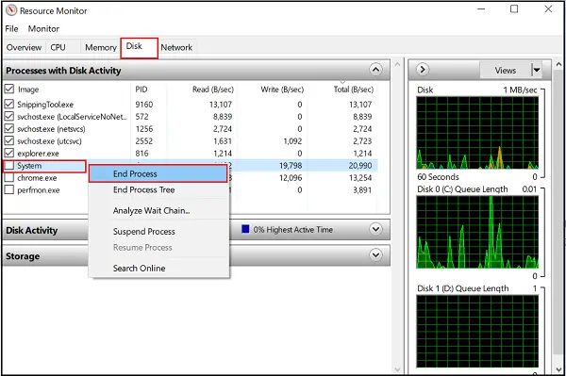The height and width of the screenshot is (376, 566).
Task: Collapse the Processes with Disk Activity section
Action: (375, 69)
